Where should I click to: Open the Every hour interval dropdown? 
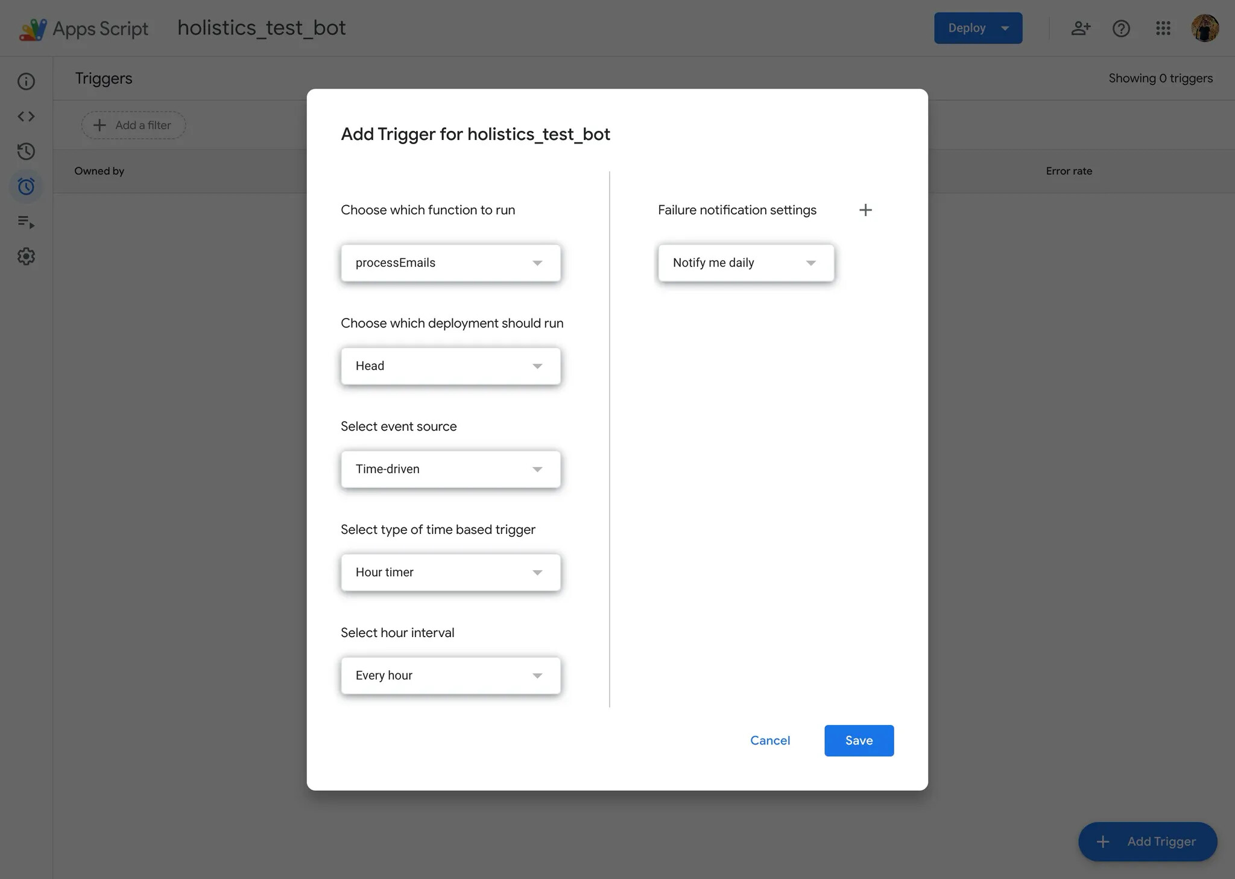tap(450, 676)
